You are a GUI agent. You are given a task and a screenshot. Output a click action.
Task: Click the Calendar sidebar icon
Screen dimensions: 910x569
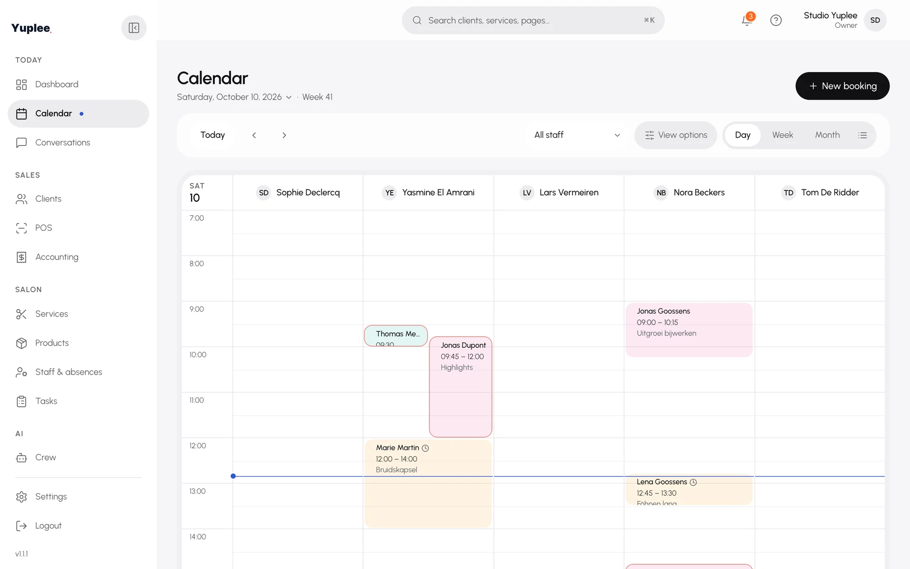[21, 114]
